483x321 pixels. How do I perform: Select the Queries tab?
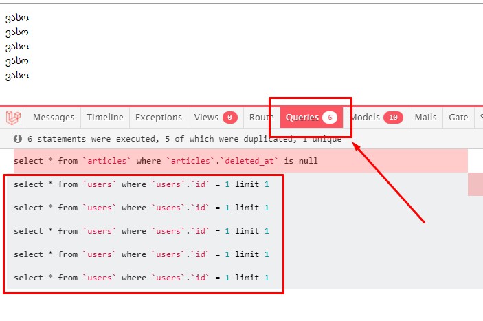click(x=302, y=118)
